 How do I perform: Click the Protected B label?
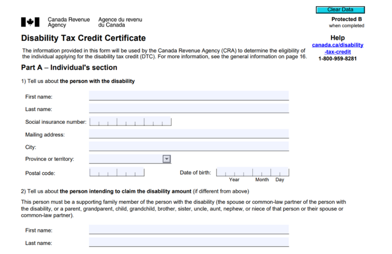tap(347, 19)
